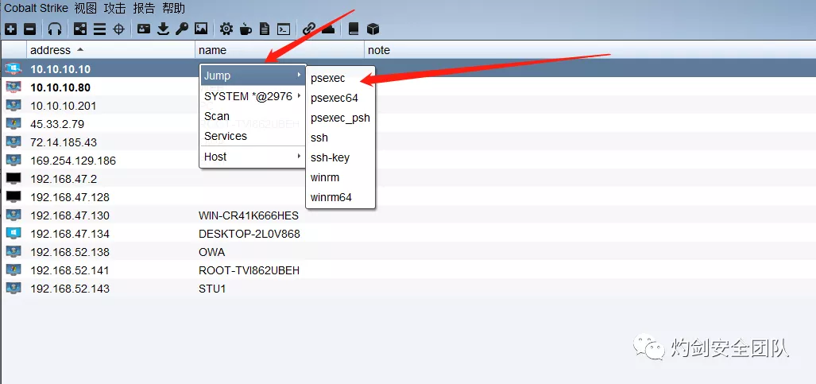The image size is (816, 384).
Task: Click the host icon beside 192.168.52.143
Action: 14,288
